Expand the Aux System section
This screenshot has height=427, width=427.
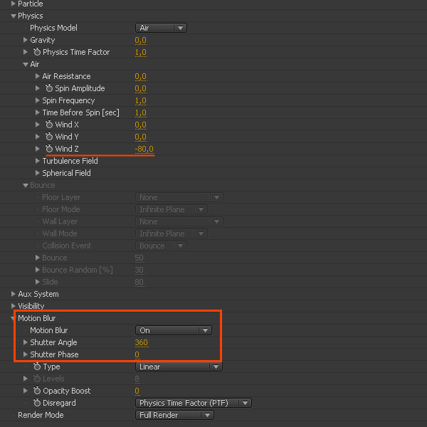[14, 294]
